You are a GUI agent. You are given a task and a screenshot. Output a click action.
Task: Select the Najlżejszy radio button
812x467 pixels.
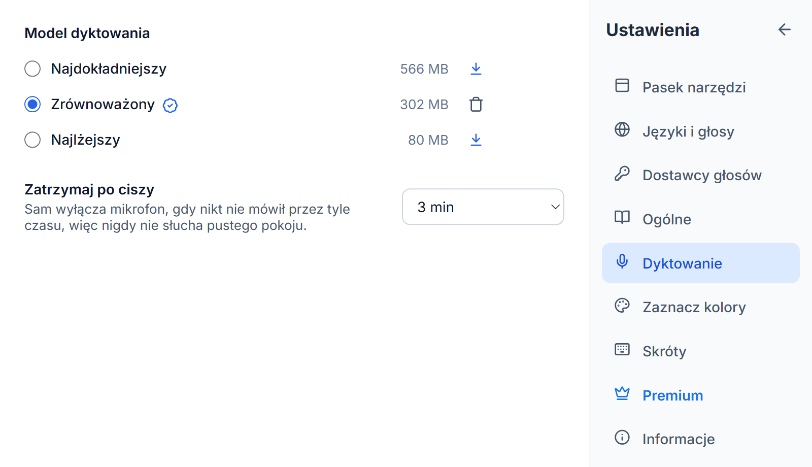point(32,140)
